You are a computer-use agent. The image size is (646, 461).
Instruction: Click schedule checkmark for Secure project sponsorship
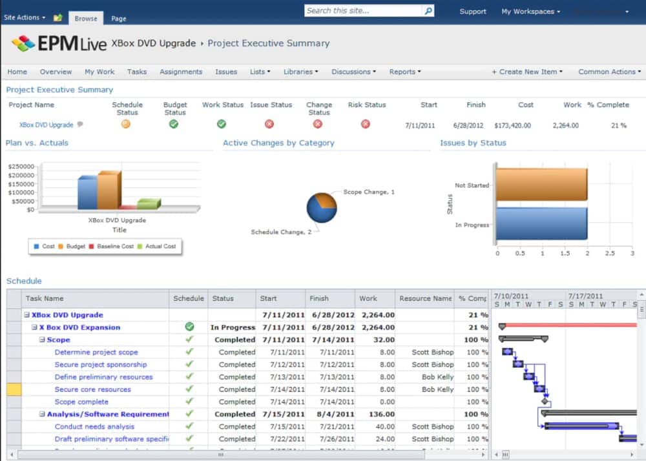pyautogui.click(x=189, y=364)
